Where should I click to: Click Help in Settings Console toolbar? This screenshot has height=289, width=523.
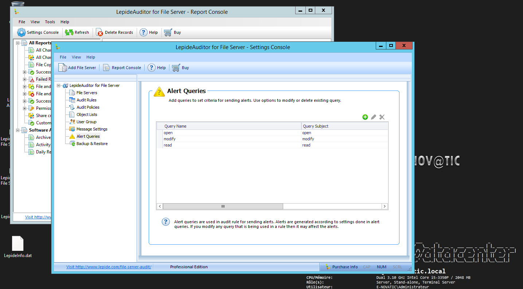157,68
